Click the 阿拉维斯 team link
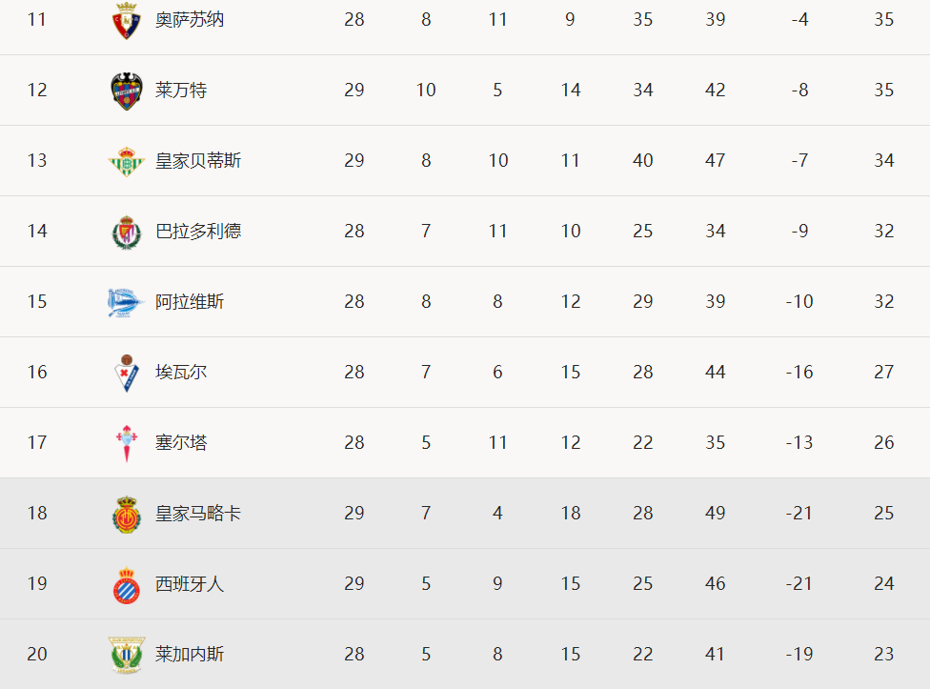This screenshot has height=689, width=930. pyautogui.click(x=190, y=302)
